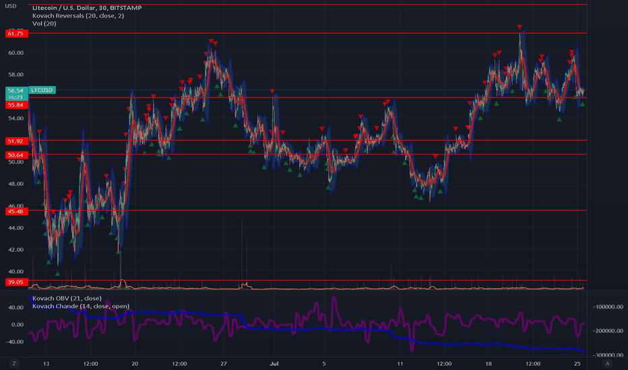Click the 50.64 horizontal line price label
The width and height of the screenshot is (628, 370).
16,155
